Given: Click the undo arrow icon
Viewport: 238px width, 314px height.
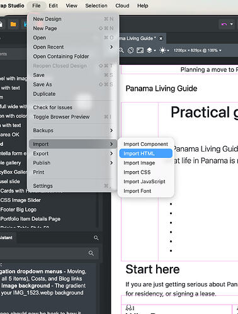Looking at the screenshot, I should (224, 25).
